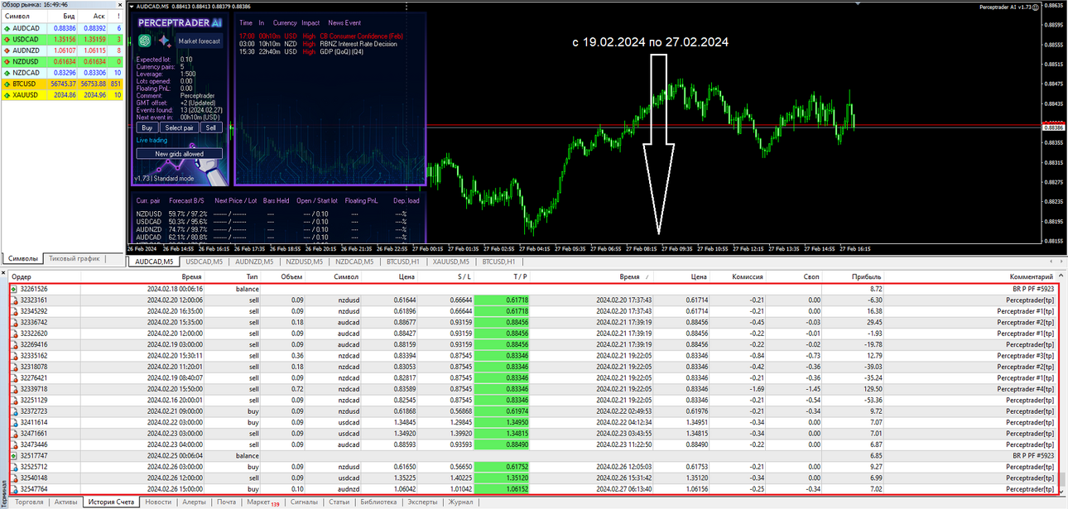Click the buy order icon for 32372723
This screenshot has width=1068, height=509.
coord(14,411)
